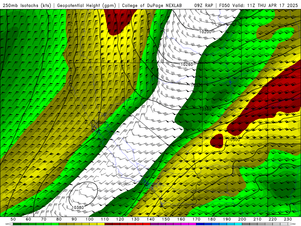Image resolution: width=301 pixels, height=226 pixels.
Task: Select the cyan swatch ending at 200 knots
Action: 238,224
